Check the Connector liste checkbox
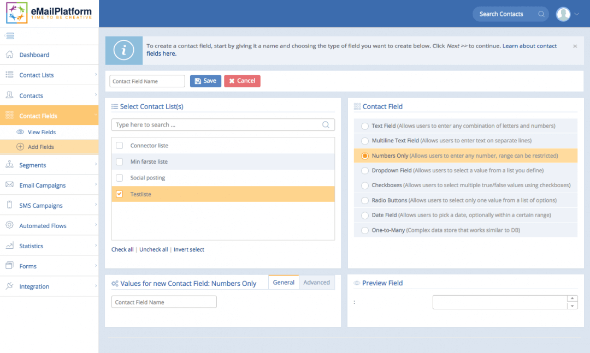The width and height of the screenshot is (590, 353). coord(120,146)
